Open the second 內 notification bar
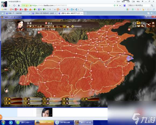 (52, 103)
